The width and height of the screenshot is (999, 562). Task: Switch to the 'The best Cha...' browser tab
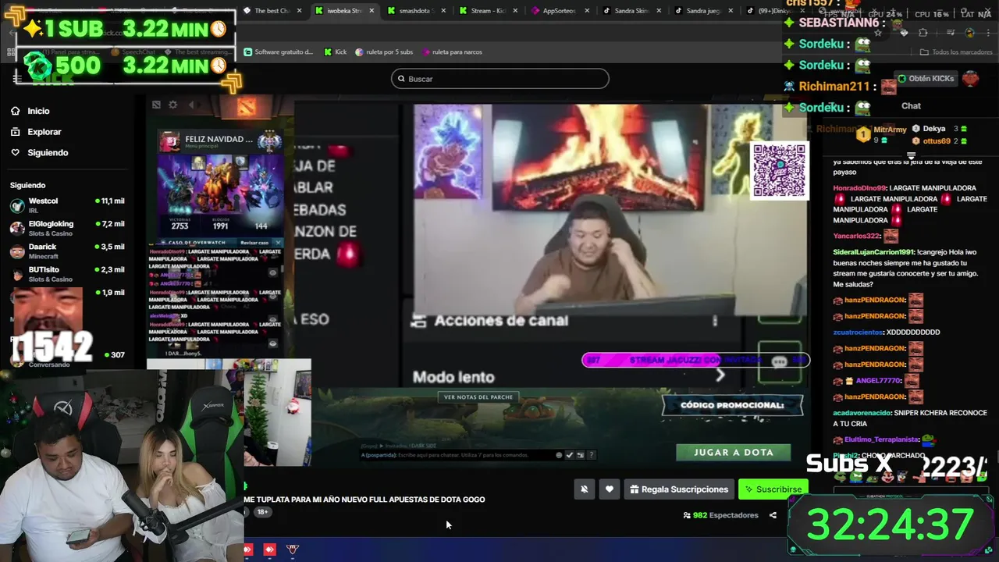(x=272, y=11)
